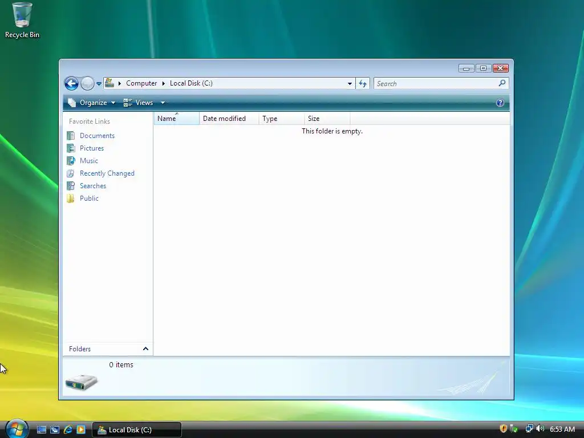Open Recently Changed link
Viewport: 584px width, 438px height.
[107, 173]
